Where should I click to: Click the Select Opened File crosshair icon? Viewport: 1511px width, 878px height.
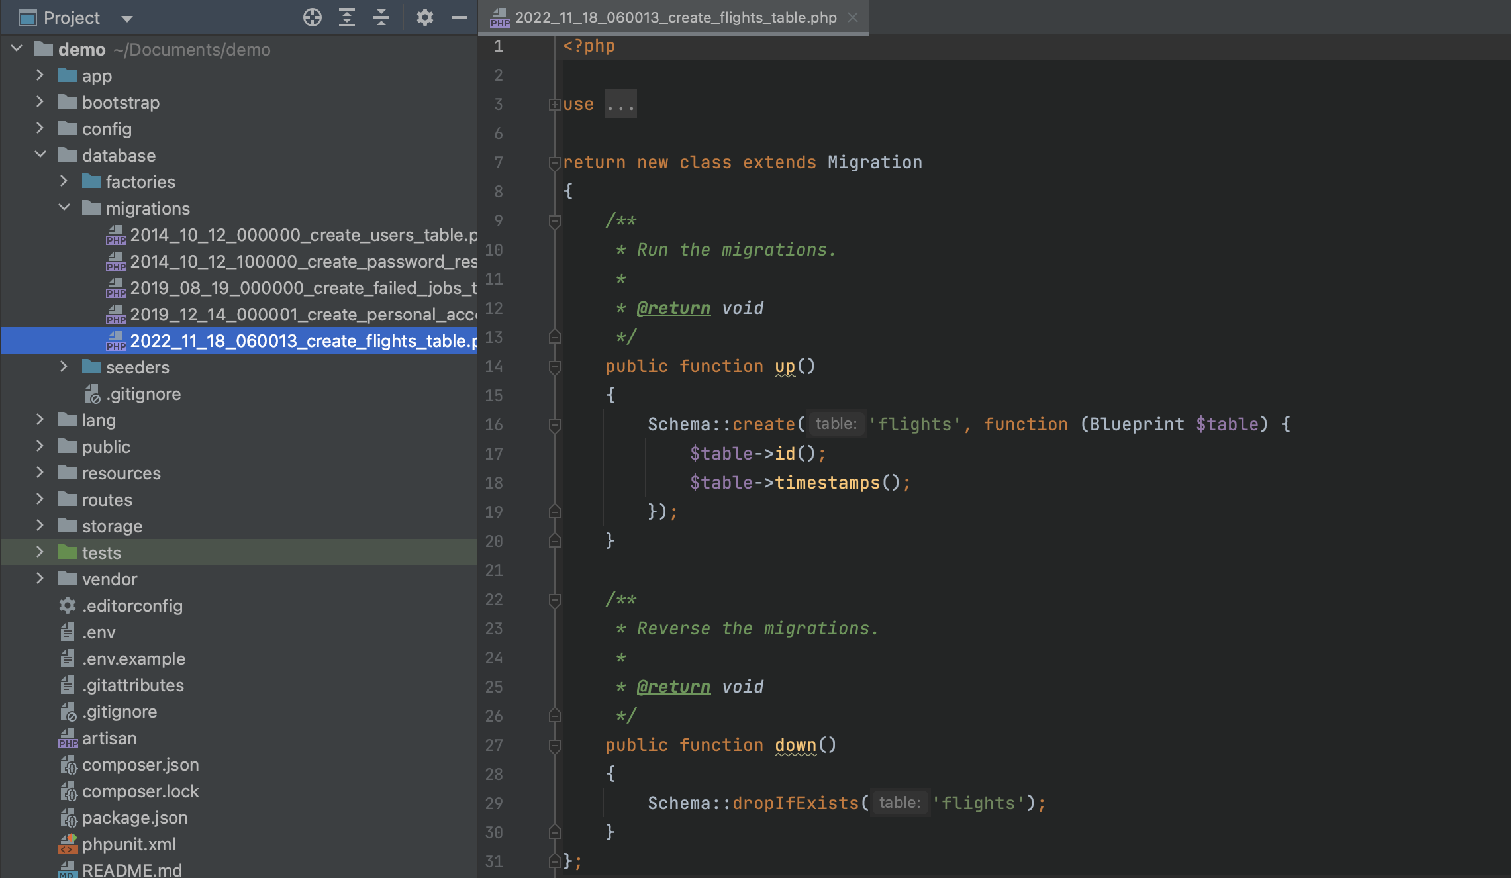click(313, 17)
